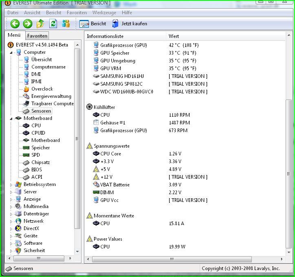Click the CPU chip icon in tree

26,126
